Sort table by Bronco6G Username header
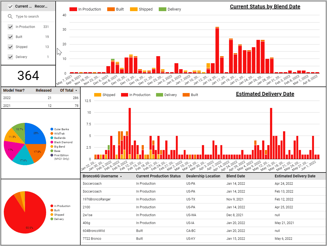The width and height of the screenshot is (327, 246). [100, 176]
